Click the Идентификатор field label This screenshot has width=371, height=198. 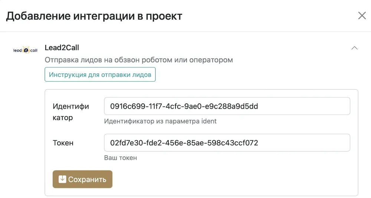pos(70,112)
